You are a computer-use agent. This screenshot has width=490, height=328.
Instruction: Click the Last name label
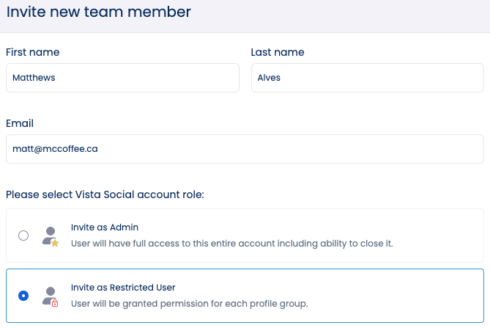278,52
